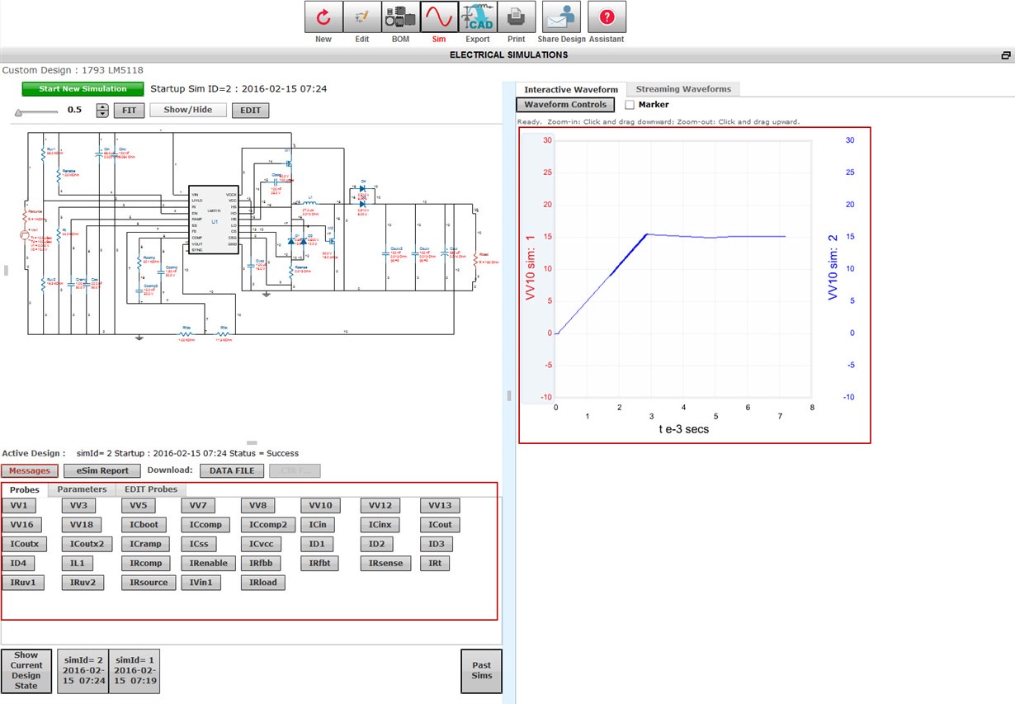Open Share Design icon
1015x704 pixels.
click(x=561, y=17)
